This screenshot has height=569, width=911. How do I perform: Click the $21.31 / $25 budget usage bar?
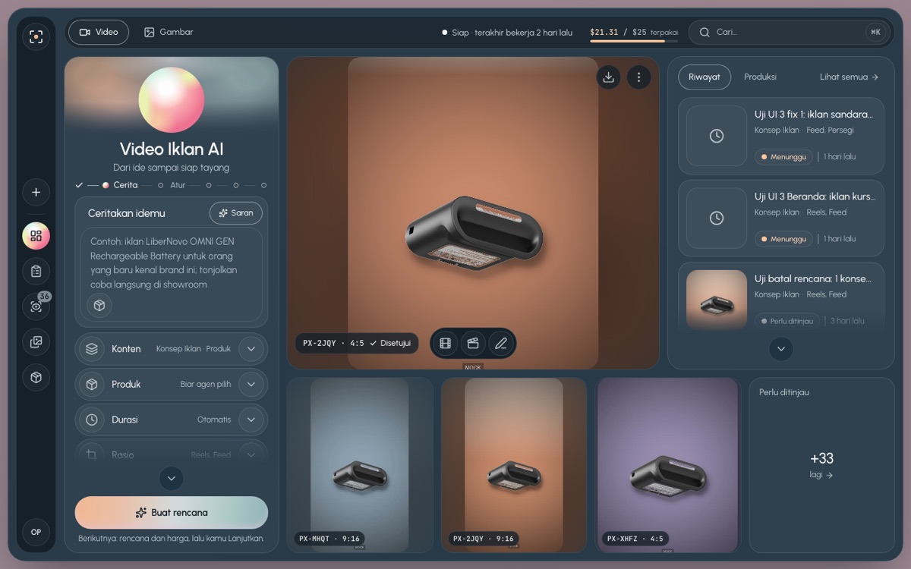634,33
